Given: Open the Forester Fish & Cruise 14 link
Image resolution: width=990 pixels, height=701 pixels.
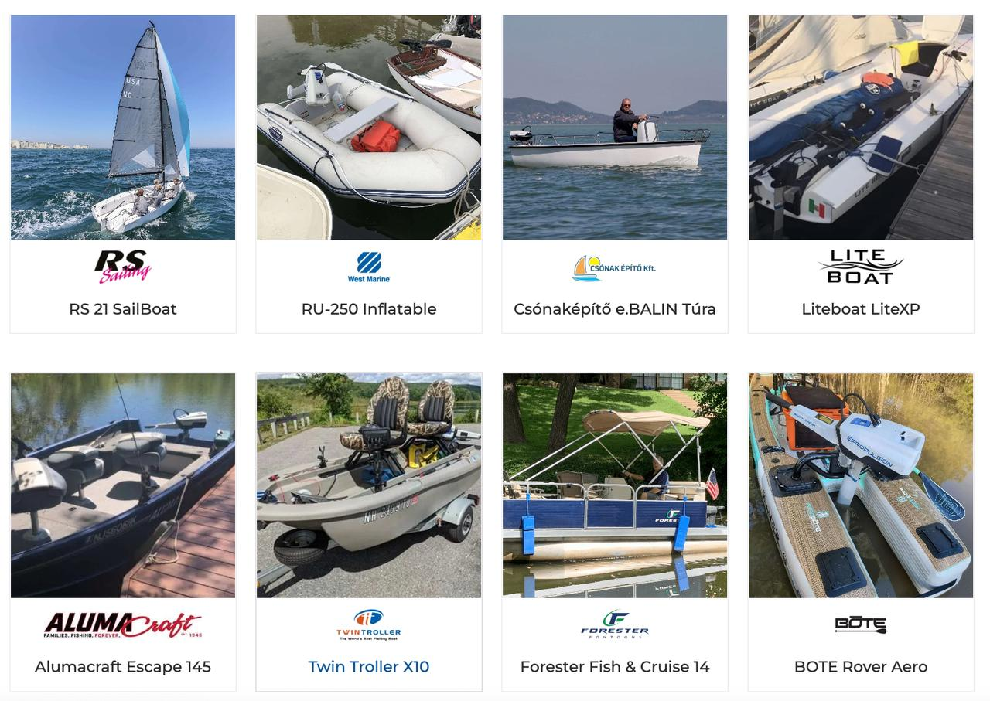Looking at the screenshot, I should click(615, 667).
